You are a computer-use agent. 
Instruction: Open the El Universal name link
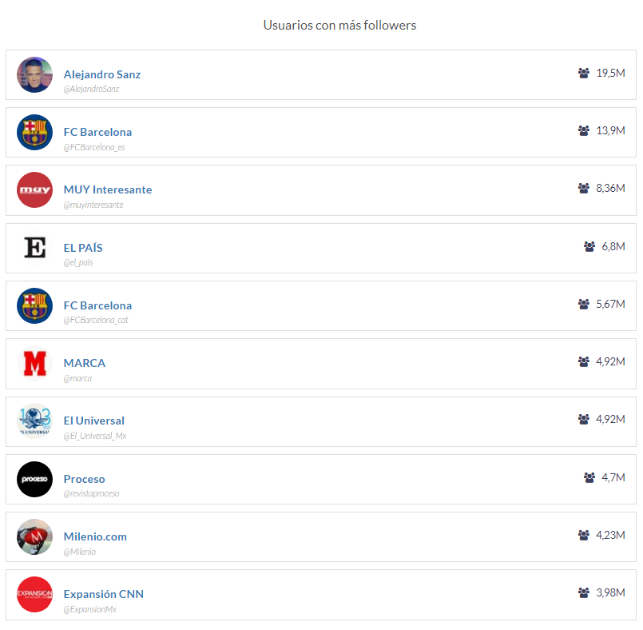(94, 421)
